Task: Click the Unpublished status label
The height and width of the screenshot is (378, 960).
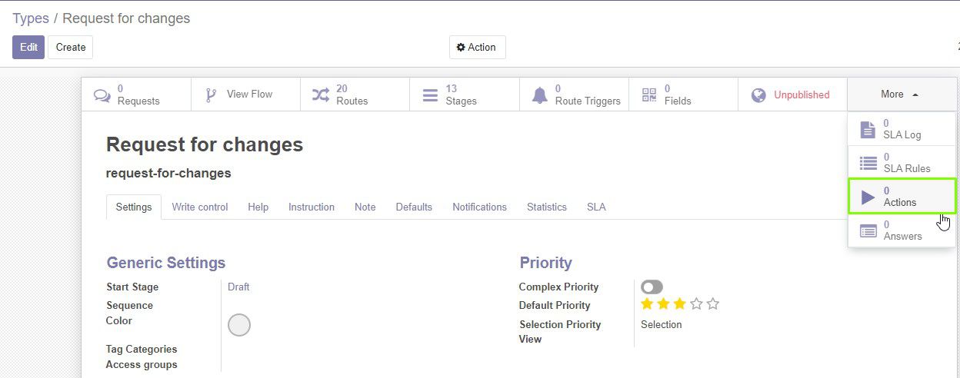Action: [x=802, y=95]
